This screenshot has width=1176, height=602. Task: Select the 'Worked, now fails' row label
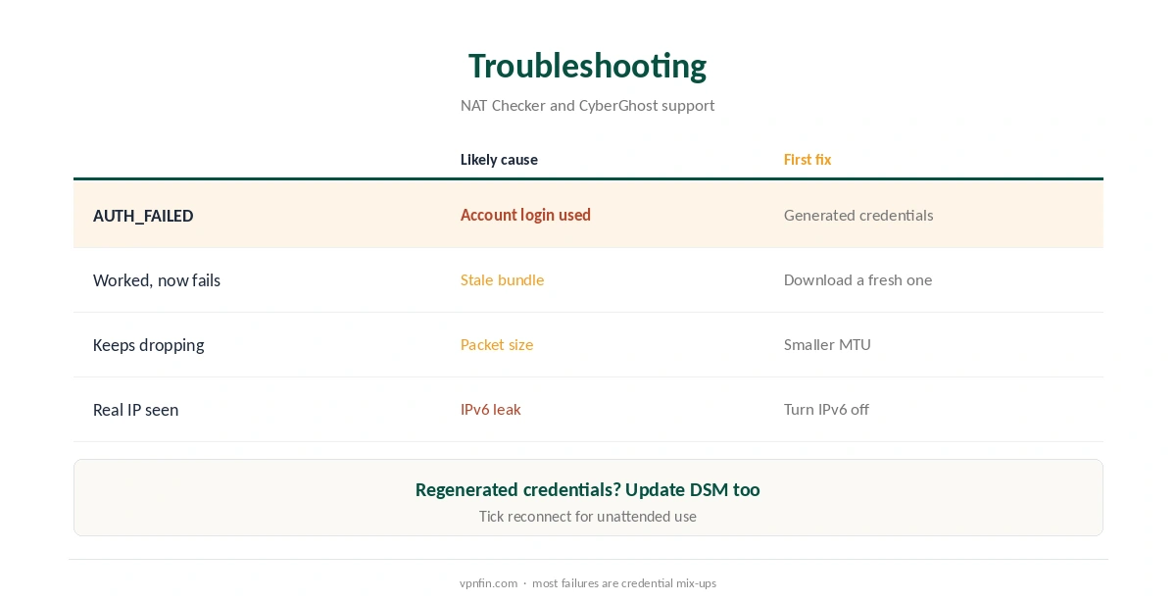[157, 280]
